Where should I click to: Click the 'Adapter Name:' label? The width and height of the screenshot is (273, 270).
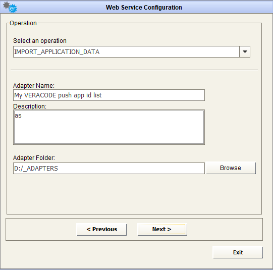click(34, 86)
